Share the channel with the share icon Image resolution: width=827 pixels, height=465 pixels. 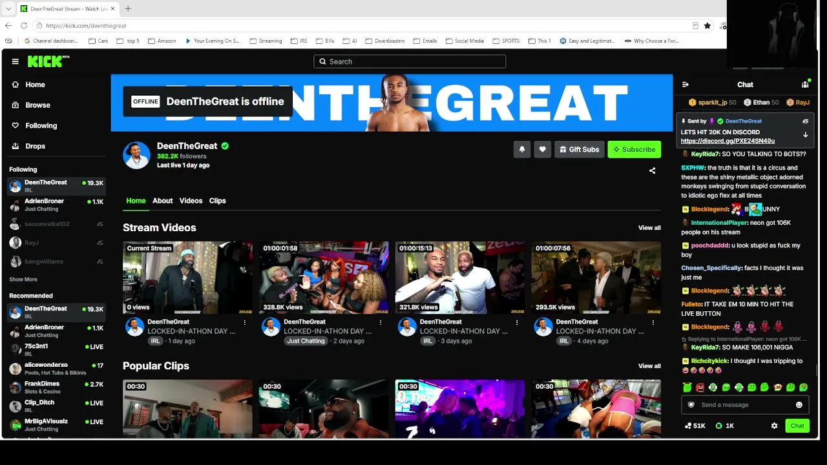pyautogui.click(x=652, y=170)
